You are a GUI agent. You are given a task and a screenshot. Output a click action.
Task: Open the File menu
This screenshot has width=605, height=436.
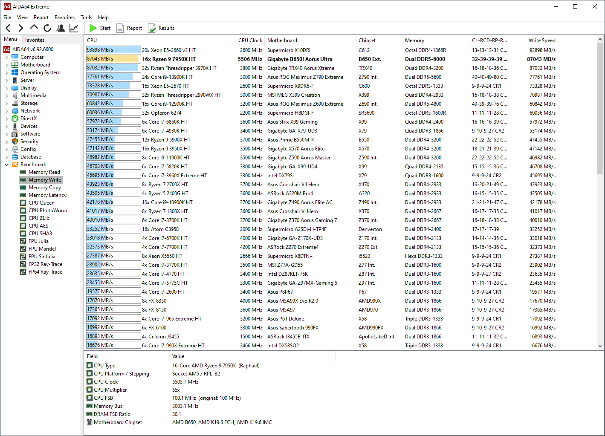click(x=7, y=17)
